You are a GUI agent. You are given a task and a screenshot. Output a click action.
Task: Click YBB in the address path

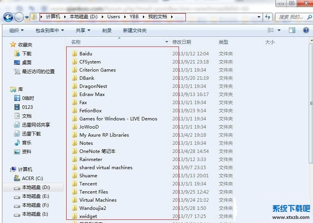134,17
